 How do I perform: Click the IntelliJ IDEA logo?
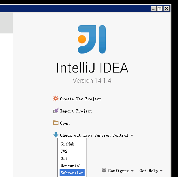pyautogui.click(x=92, y=39)
